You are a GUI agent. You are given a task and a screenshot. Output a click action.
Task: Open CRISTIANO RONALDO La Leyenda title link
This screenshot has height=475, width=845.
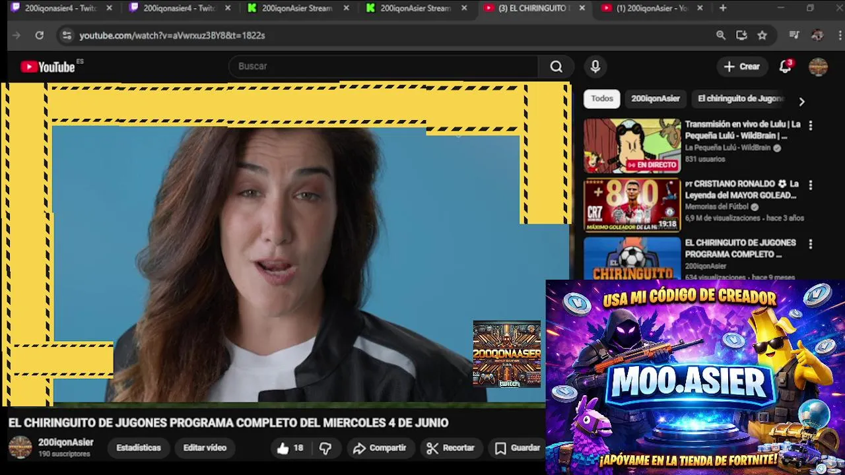pos(741,189)
